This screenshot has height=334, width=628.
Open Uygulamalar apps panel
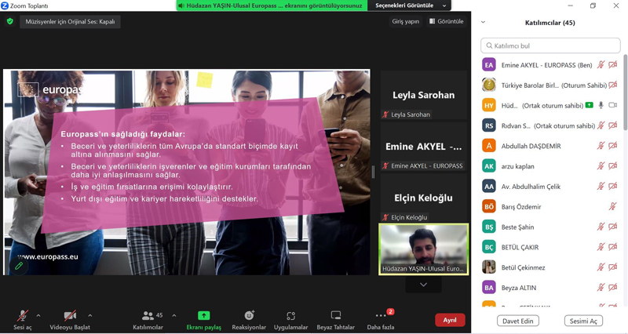[290, 320]
